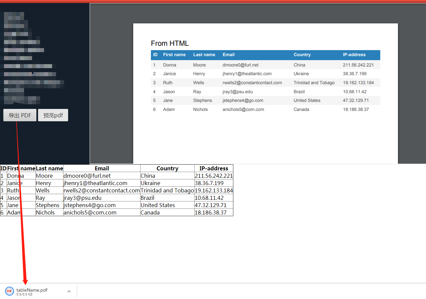Click the 预览pdf preview button
The image size is (426, 299).
[53, 115]
